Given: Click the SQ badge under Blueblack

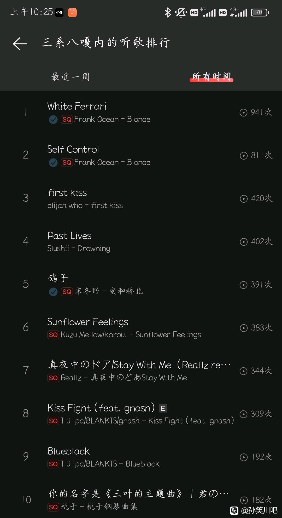Looking at the screenshot, I should pos(53,464).
